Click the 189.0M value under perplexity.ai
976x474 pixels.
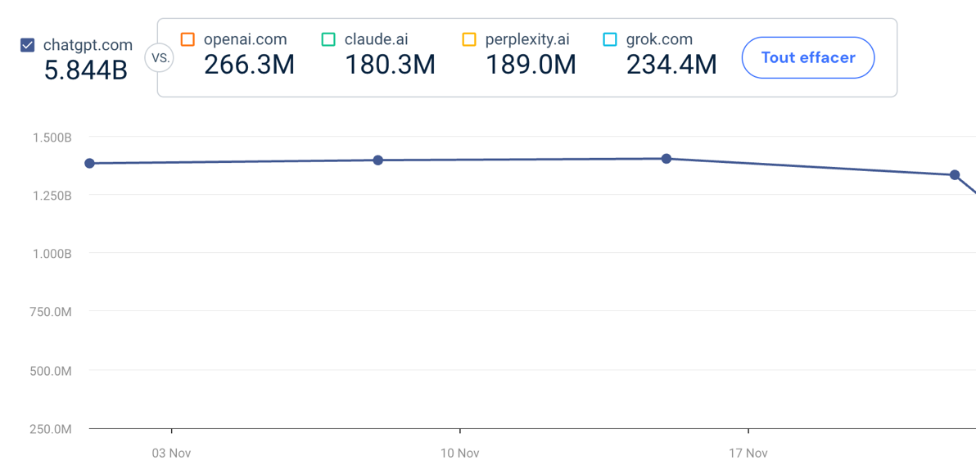pos(531,65)
